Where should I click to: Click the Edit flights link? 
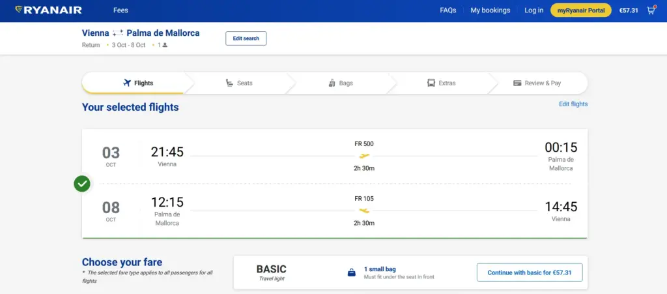pos(573,104)
